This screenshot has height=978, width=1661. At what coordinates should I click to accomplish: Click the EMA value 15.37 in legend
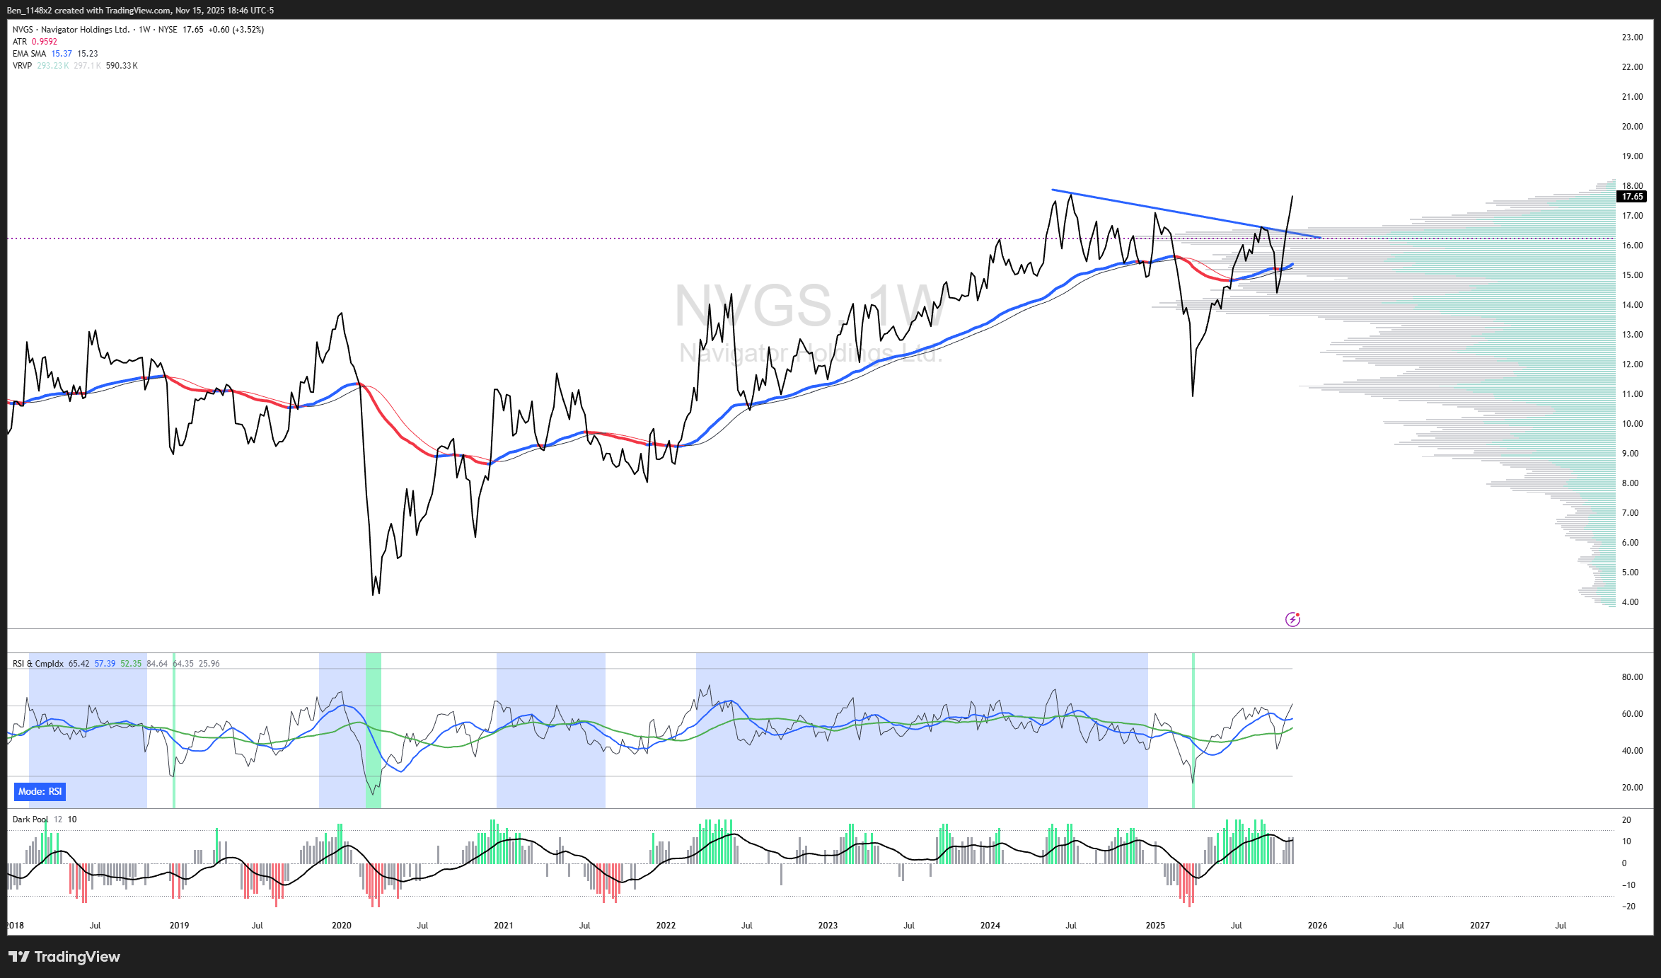(x=62, y=54)
